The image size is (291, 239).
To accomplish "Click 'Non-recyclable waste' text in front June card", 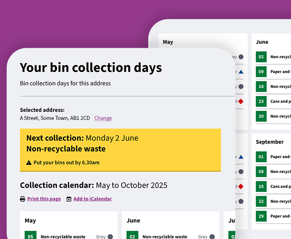I will pyautogui.click(x=165, y=237).
